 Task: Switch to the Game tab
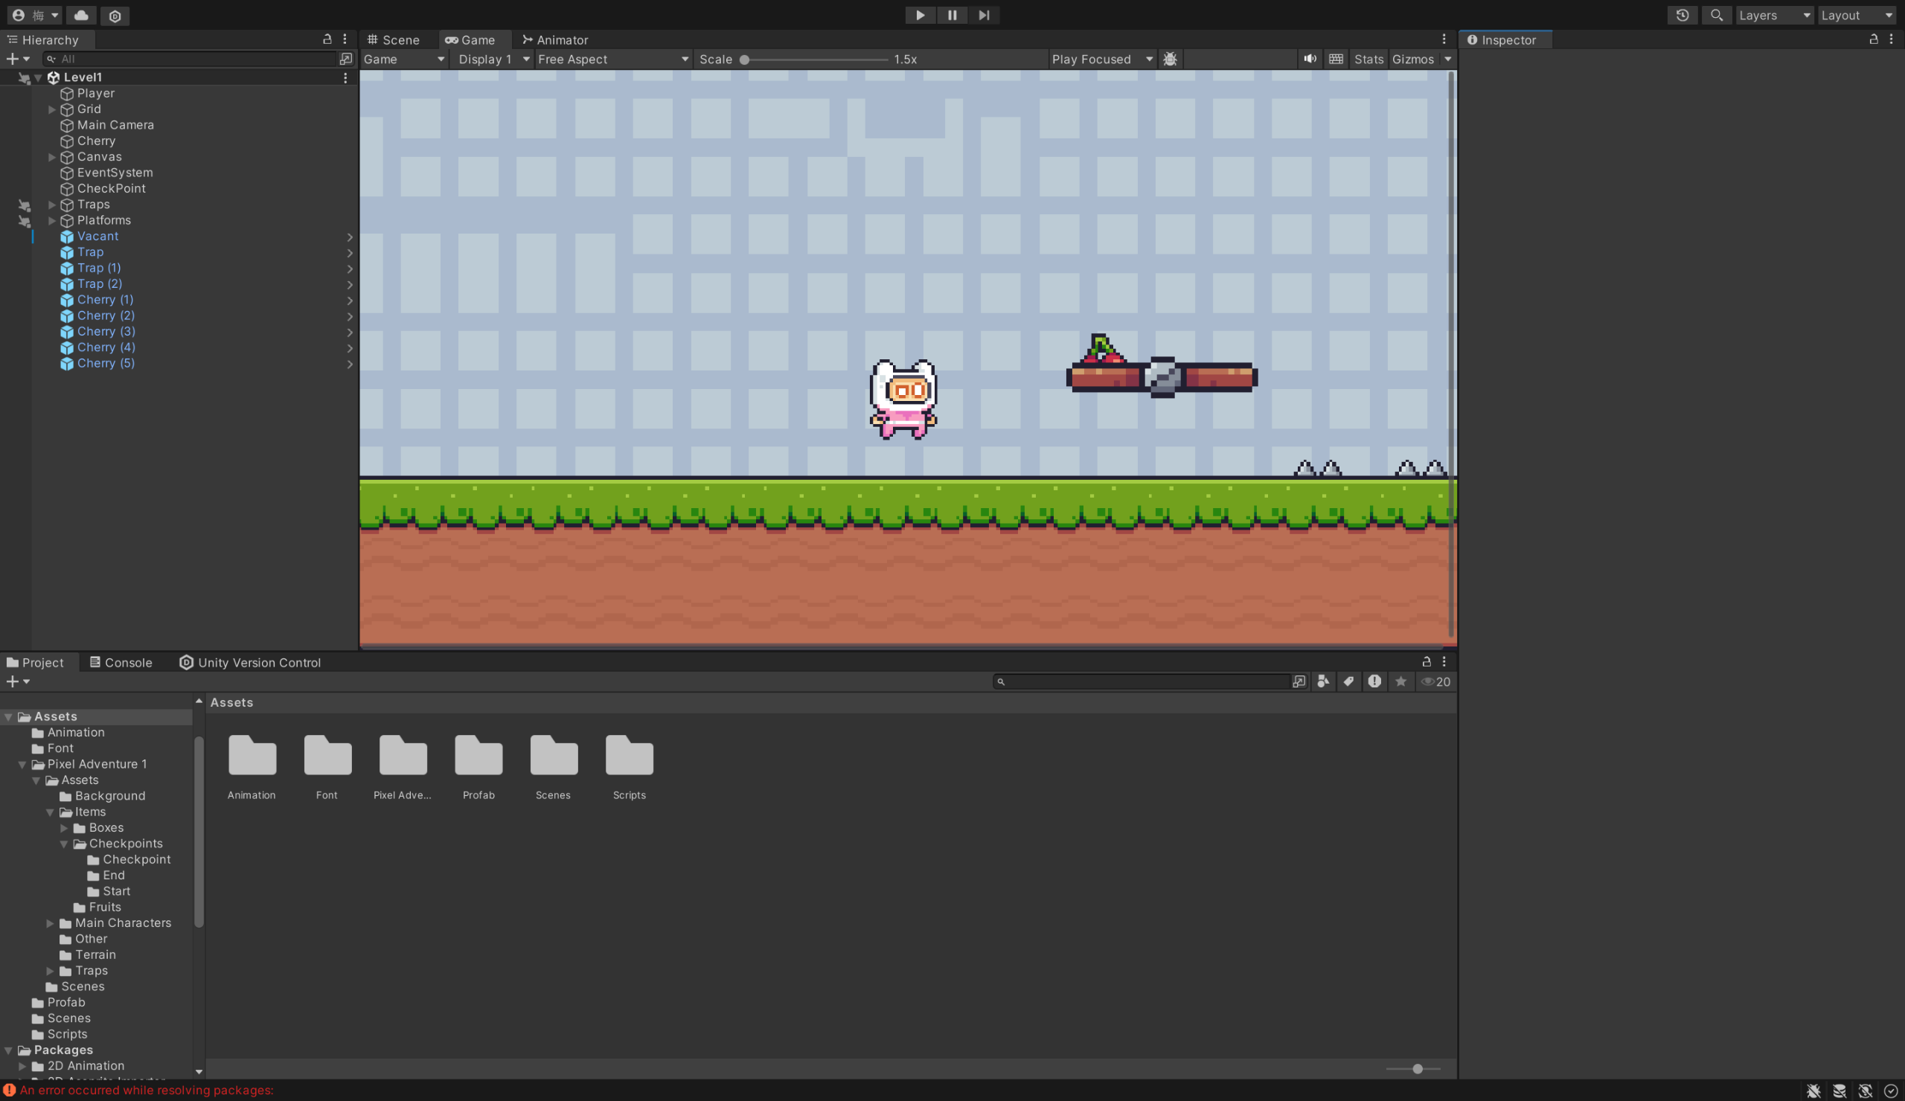[x=470, y=39]
